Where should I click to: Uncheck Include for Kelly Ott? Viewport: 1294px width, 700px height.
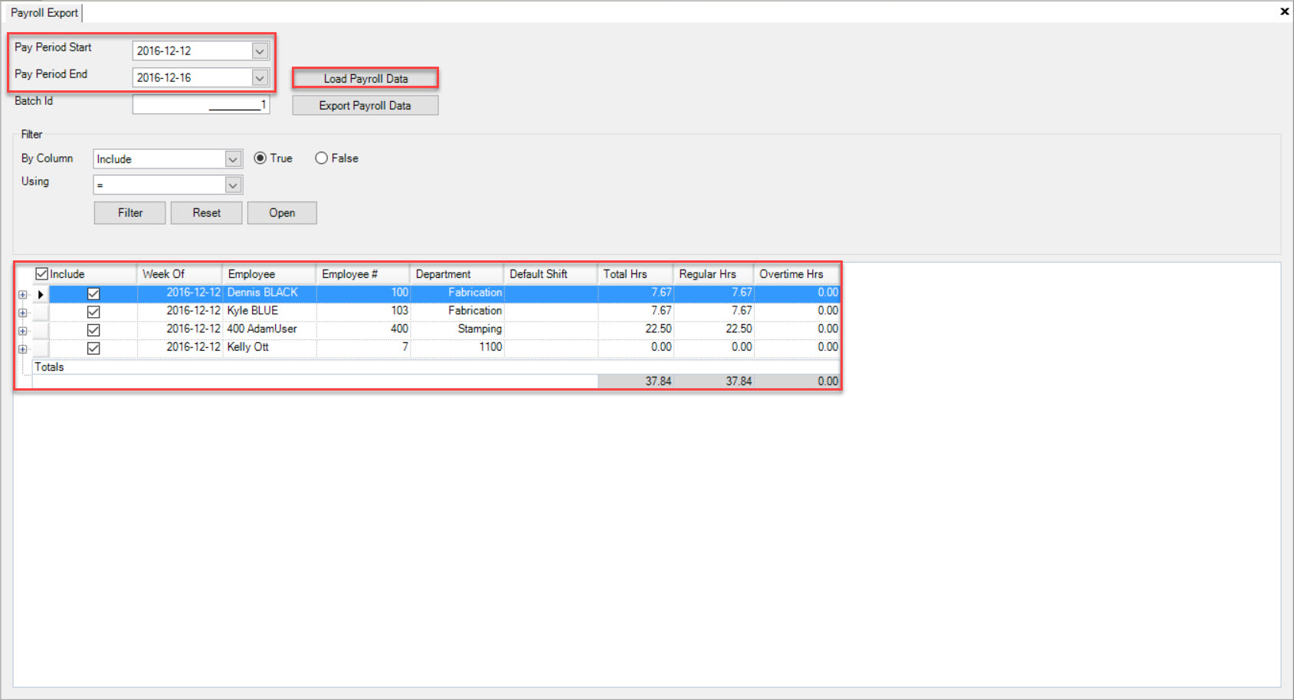pos(93,348)
